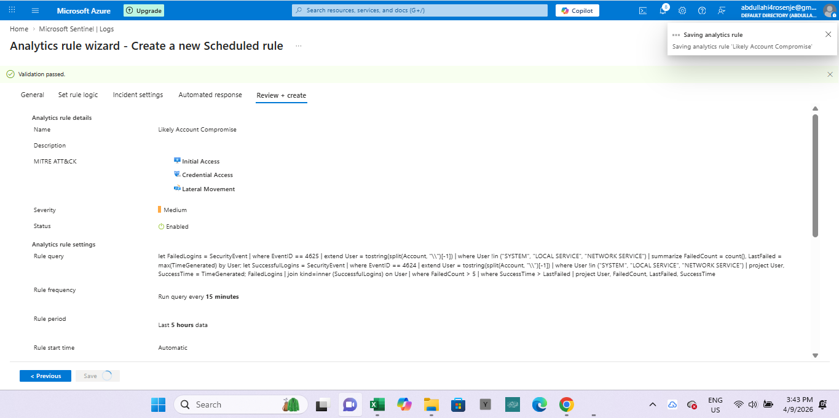This screenshot has height=418, width=839.
Task: Click the Last 5 hours data text
Action: (183, 325)
